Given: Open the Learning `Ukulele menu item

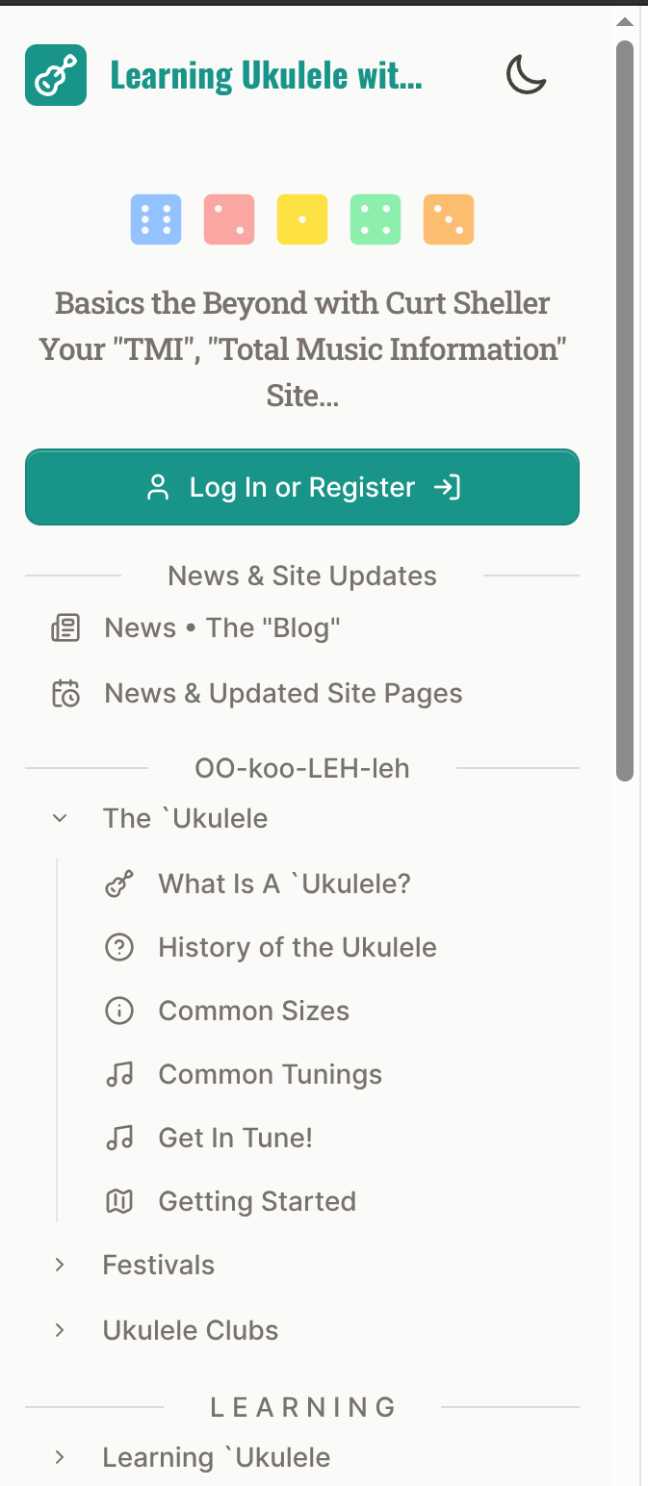Looking at the screenshot, I should pyautogui.click(x=216, y=1456).
